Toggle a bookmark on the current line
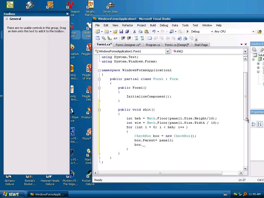 [150, 38]
